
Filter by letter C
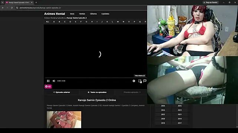click(65, 22)
